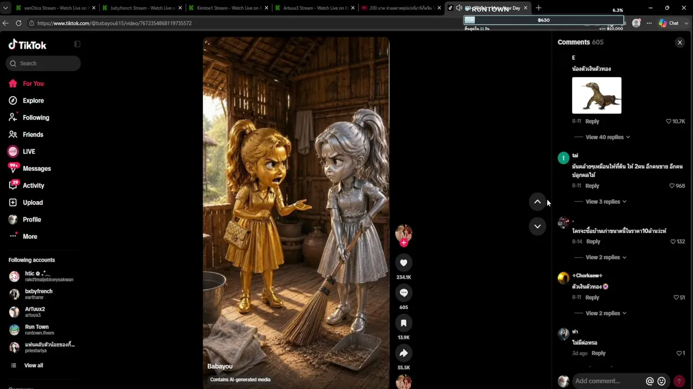Open tai's green profile avatar
Screen dimensions: 693x389
[x=563, y=158]
